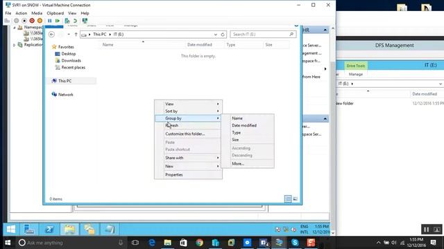The width and height of the screenshot is (444, 249).
Task: Click the VM Ctrl+Alt+Delete toolbar icon
Action: click(x=7, y=21)
